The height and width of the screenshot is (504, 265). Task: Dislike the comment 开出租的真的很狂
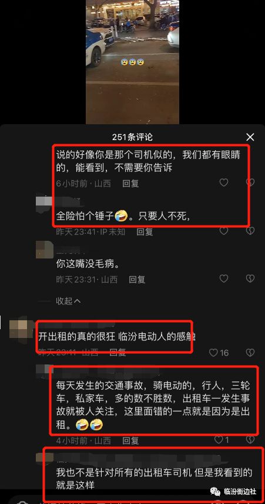(250, 353)
